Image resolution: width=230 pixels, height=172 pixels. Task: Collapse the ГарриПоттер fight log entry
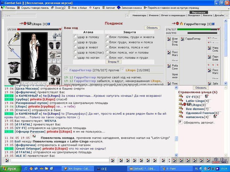click(x=67, y=70)
